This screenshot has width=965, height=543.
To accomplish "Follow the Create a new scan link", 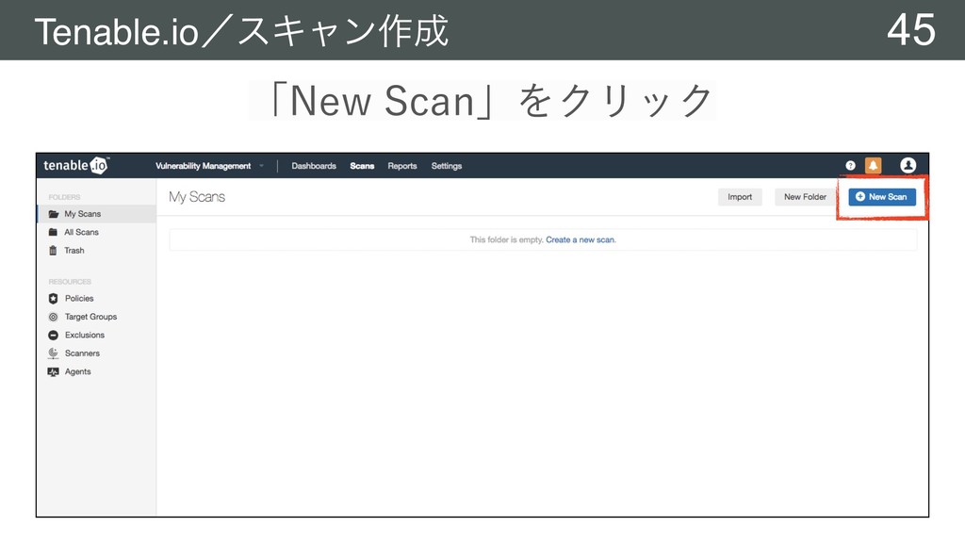I will [x=581, y=240].
